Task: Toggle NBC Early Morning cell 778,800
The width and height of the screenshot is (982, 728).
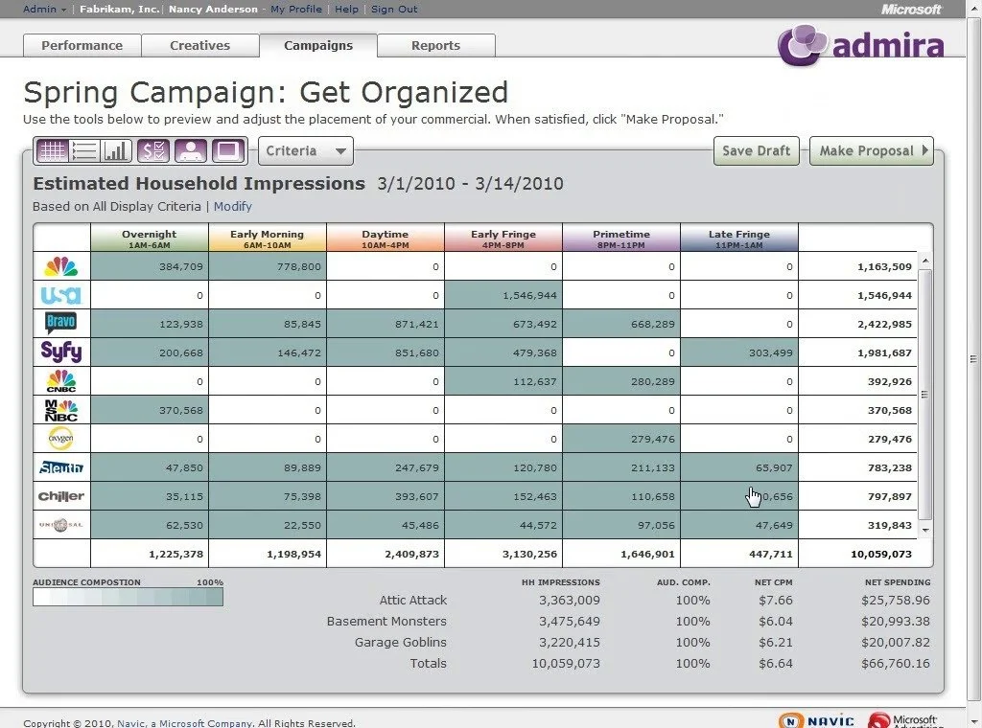Action: pyautogui.click(x=268, y=266)
